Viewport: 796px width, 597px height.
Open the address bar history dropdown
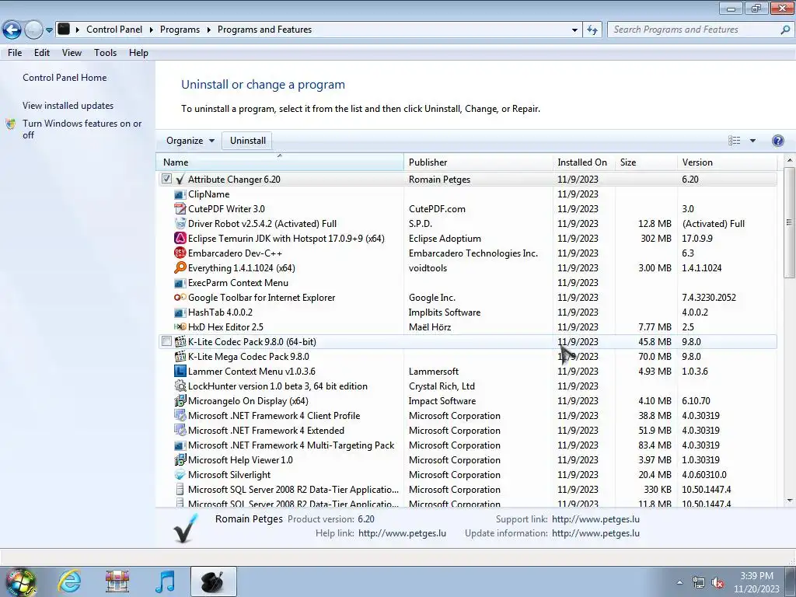click(574, 30)
